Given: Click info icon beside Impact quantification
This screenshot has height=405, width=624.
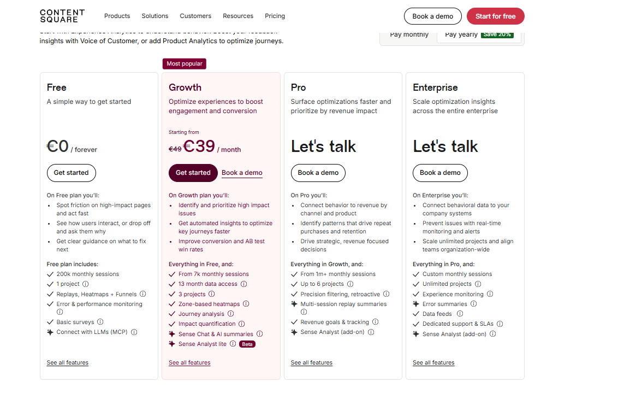Looking at the screenshot, I should point(241,324).
